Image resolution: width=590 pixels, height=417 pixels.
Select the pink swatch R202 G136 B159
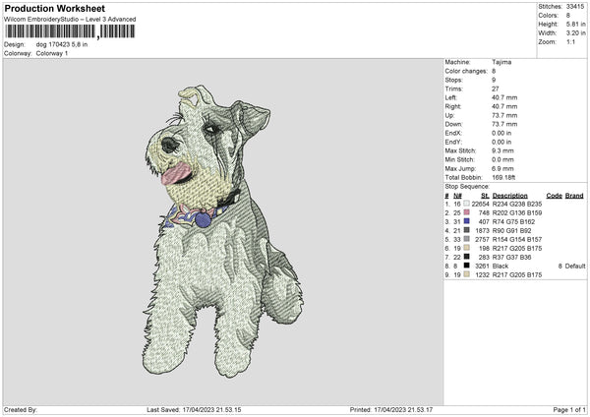click(466, 212)
